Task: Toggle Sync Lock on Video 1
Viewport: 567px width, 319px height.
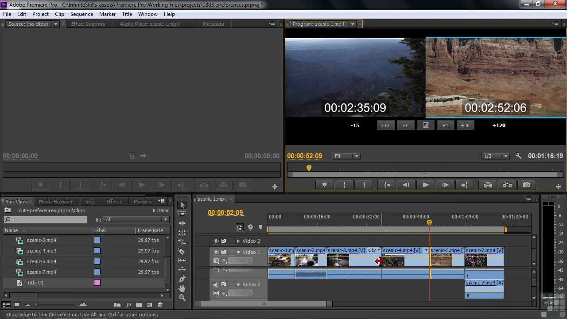Action: point(224,252)
